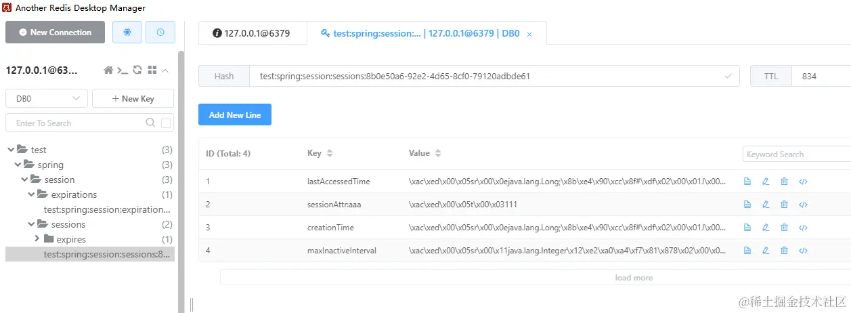This screenshot has height=313, width=851.
Task: Toggle the exact search checkbox
Action: tap(167, 123)
